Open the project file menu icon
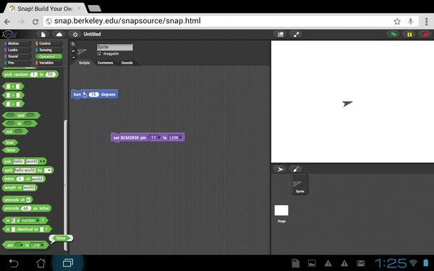The width and height of the screenshot is (434, 271). tap(43, 34)
